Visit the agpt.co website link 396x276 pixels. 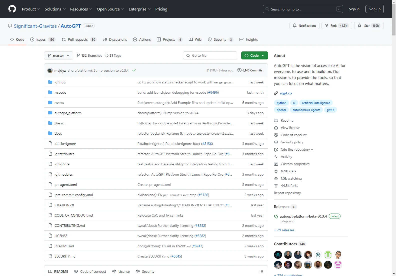pyautogui.click(x=286, y=93)
